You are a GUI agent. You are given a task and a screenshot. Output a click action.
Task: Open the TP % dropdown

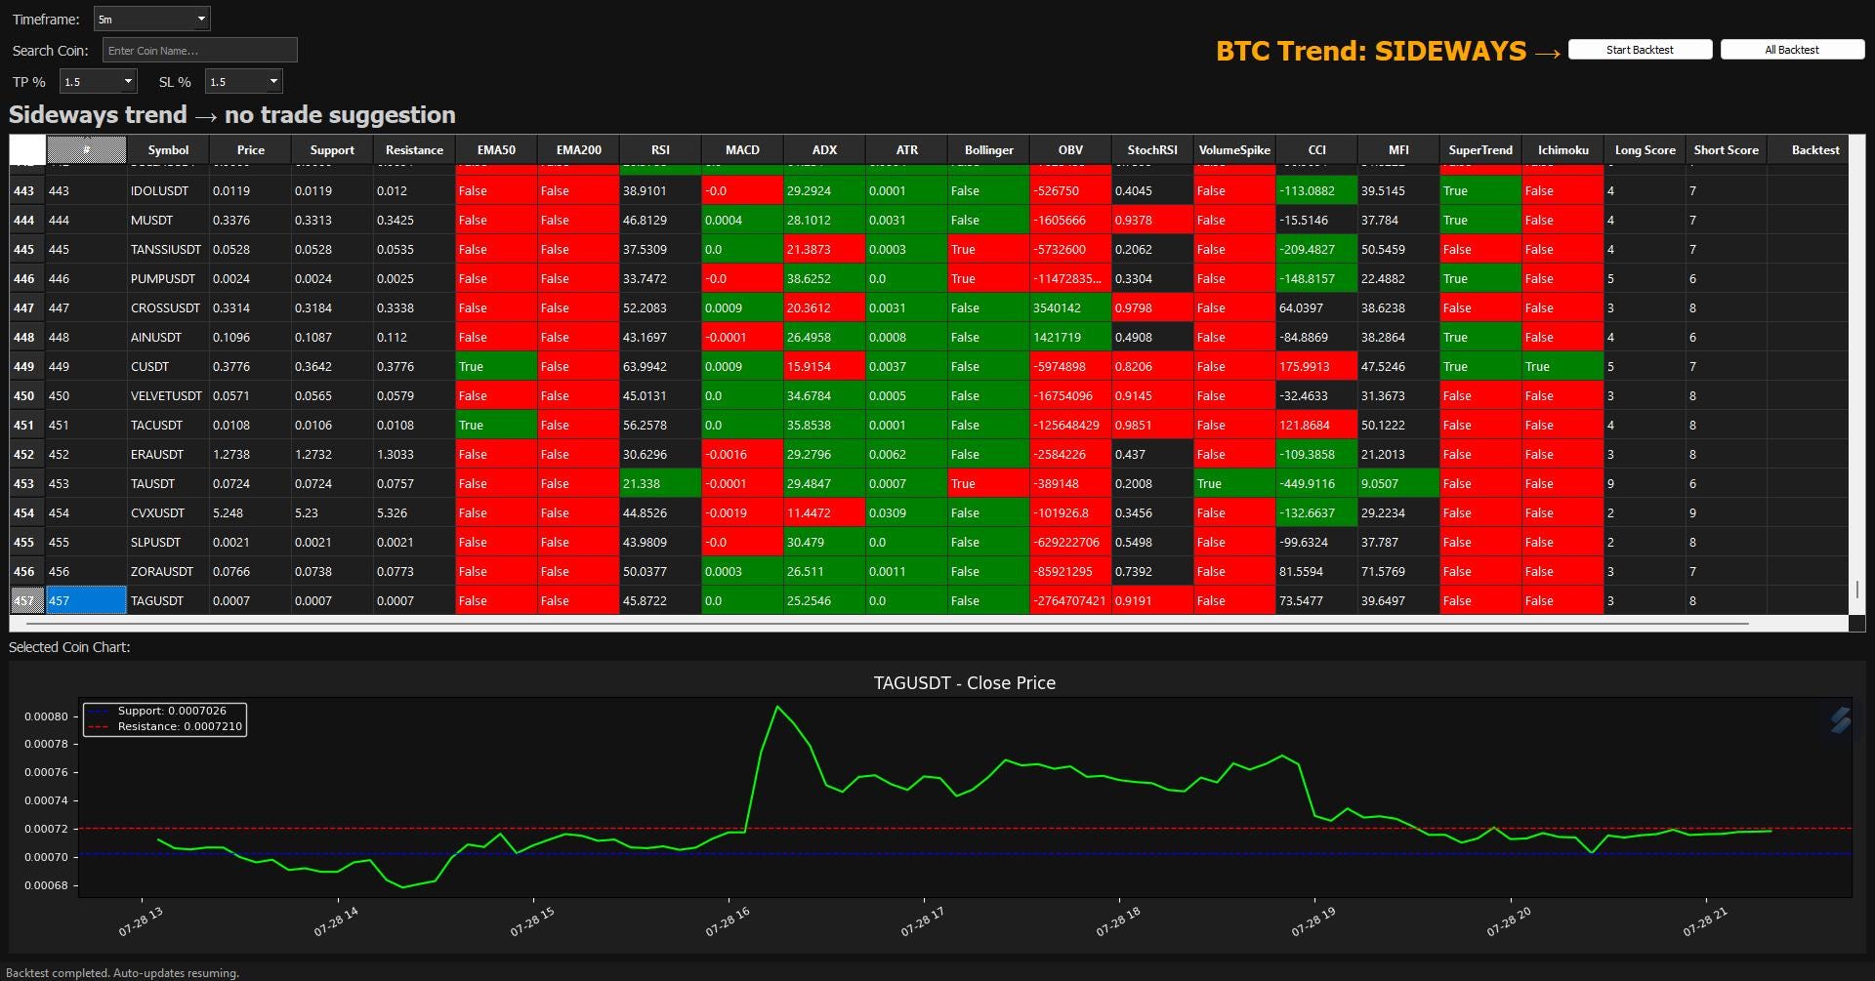coord(98,81)
